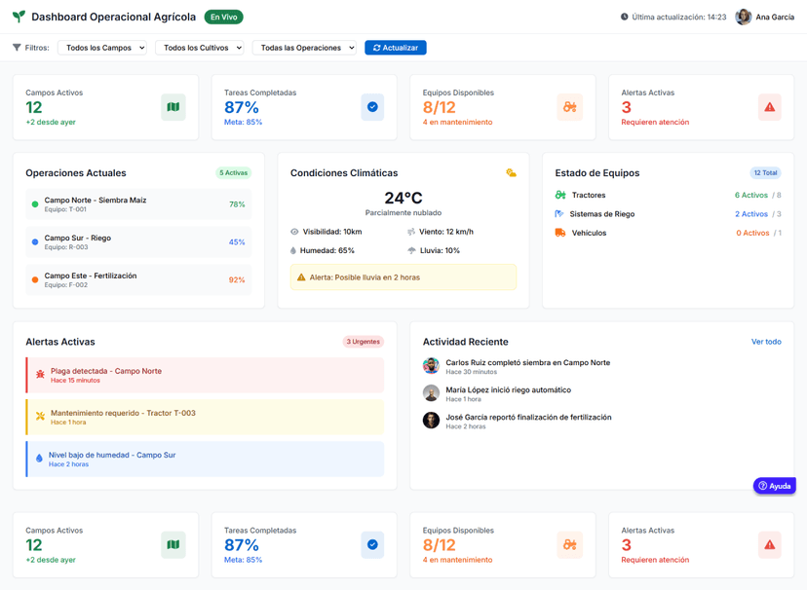Click the Ayuda help button
The image size is (807, 590).
tap(774, 486)
